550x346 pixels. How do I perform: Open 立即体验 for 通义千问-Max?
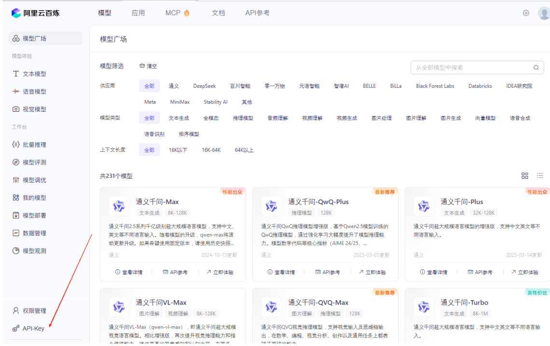(222, 271)
